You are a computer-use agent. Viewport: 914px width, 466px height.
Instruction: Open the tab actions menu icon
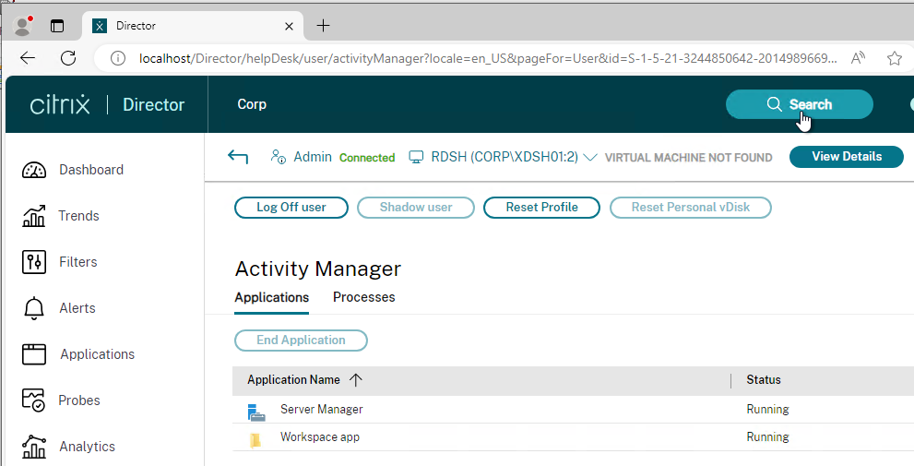tap(57, 26)
